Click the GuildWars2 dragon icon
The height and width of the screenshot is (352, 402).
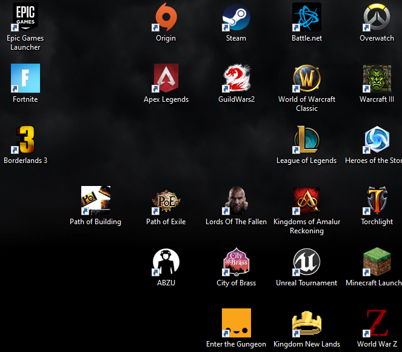[x=236, y=78]
